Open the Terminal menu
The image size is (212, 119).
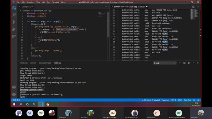(x=56, y=2)
